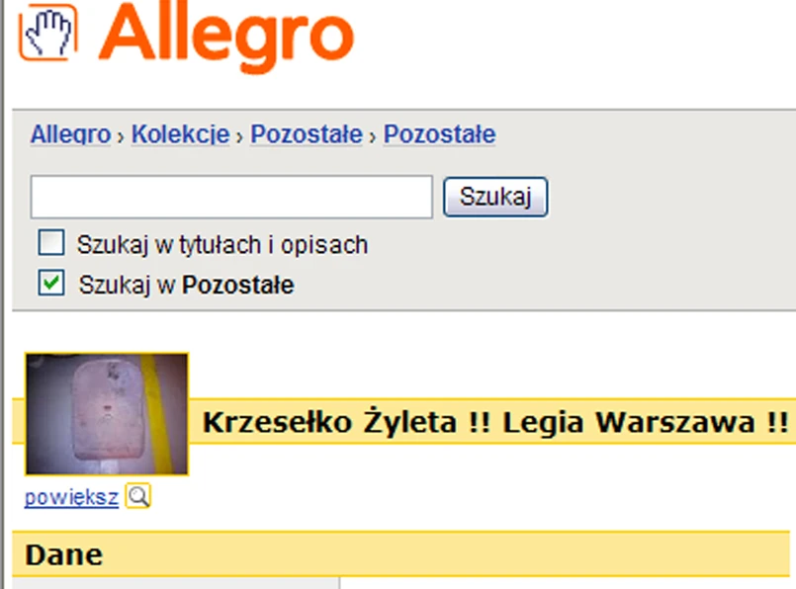Click the orange Allegro wordmark
Screen dimensions: 796x589
[226, 37]
